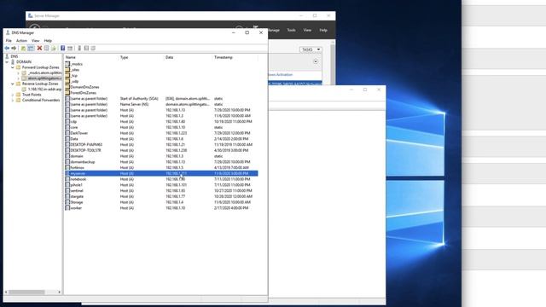Select the DOMAIN server tree item
Screen dimensions: 546x307
pos(24,62)
